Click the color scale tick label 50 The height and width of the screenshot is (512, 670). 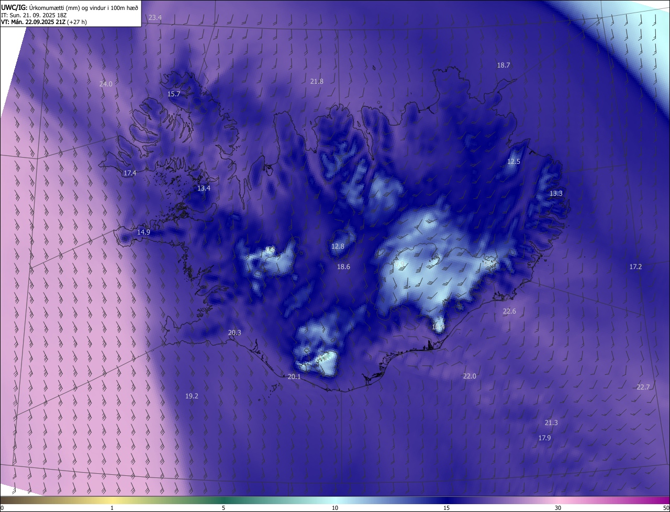click(x=666, y=508)
